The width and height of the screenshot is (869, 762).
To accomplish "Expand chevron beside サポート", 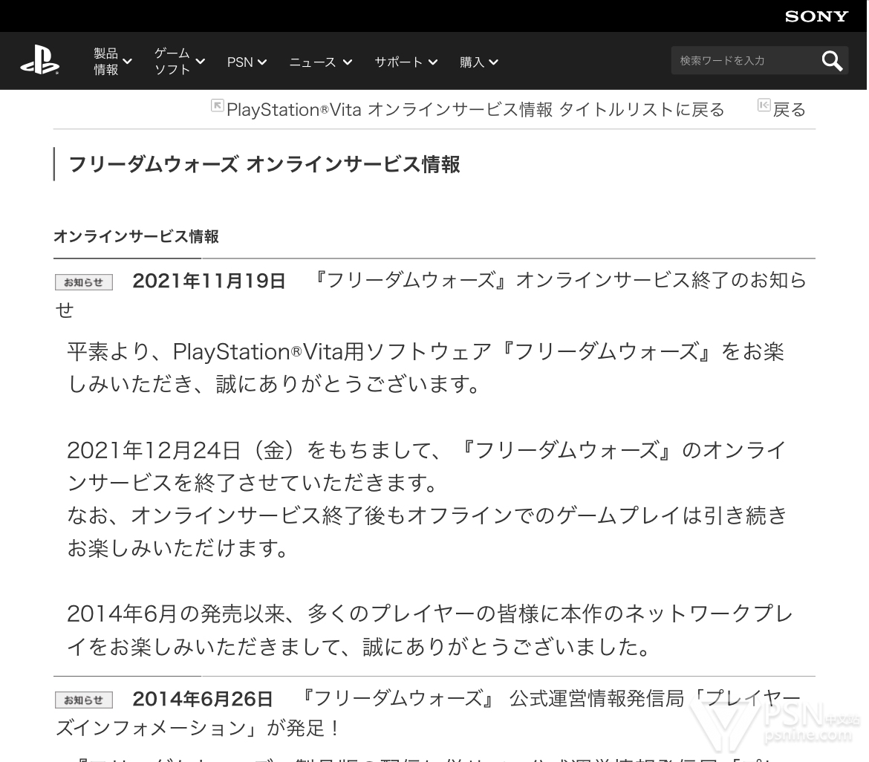I will [x=433, y=62].
